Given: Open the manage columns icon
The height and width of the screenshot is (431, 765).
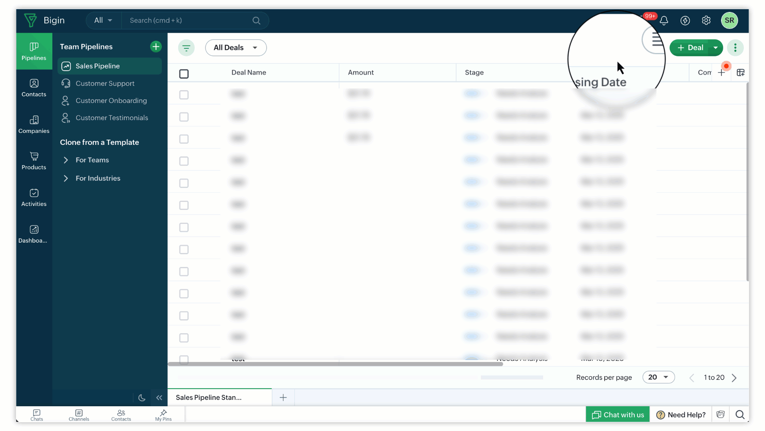Looking at the screenshot, I should click(741, 73).
